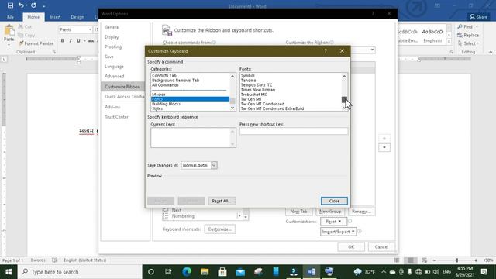Close the Customize Keyboard dialog via Close button
The image size is (496, 279).
click(x=334, y=201)
